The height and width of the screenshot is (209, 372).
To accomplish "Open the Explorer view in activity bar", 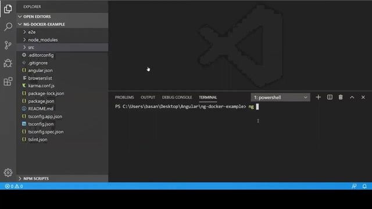I will (x=8, y=9).
